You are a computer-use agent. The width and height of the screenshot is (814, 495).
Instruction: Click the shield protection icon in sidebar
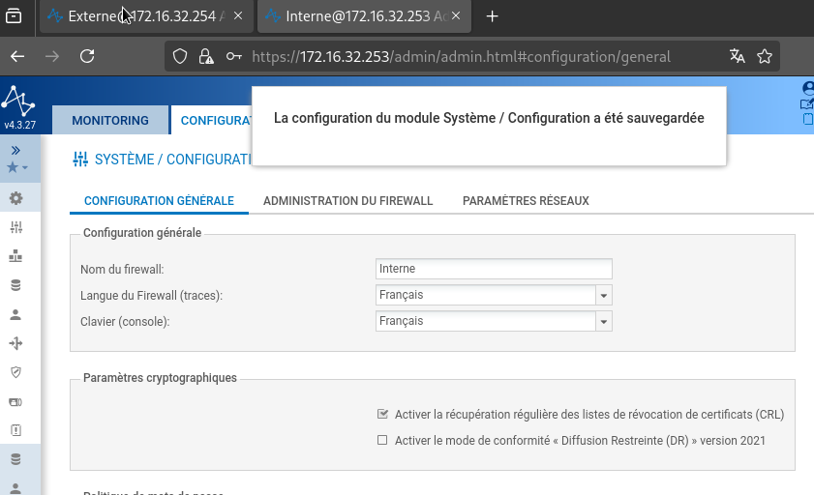pyautogui.click(x=15, y=371)
